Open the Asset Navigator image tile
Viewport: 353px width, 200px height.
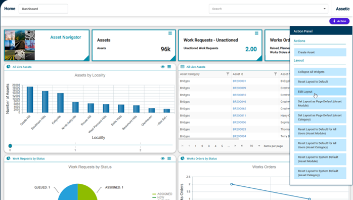(x=20, y=45)
